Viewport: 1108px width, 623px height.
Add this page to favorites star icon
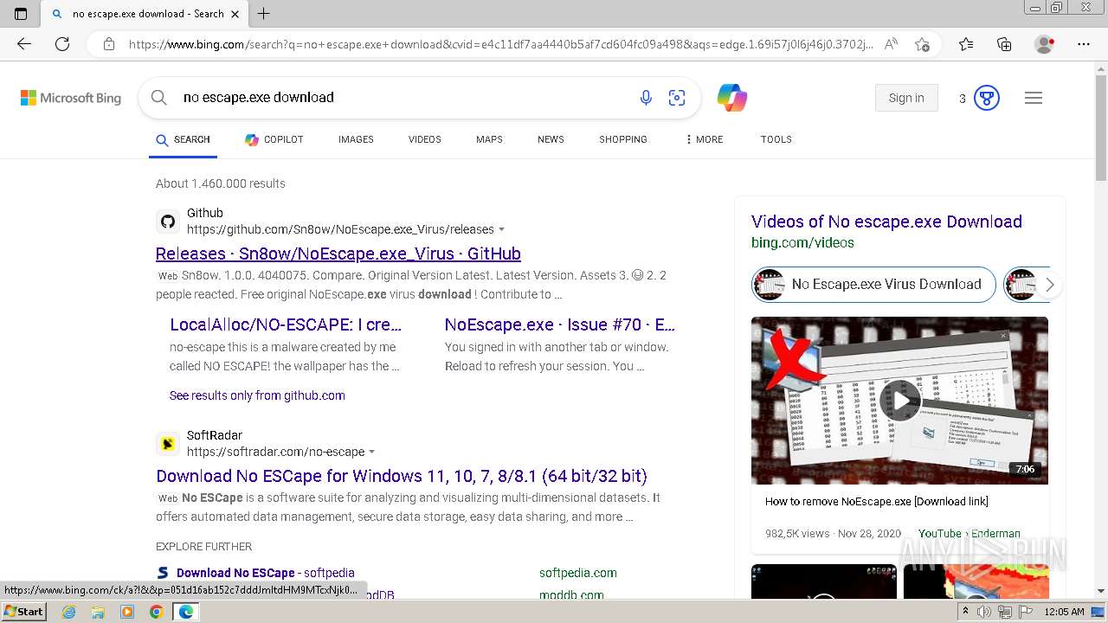[922, 44]
